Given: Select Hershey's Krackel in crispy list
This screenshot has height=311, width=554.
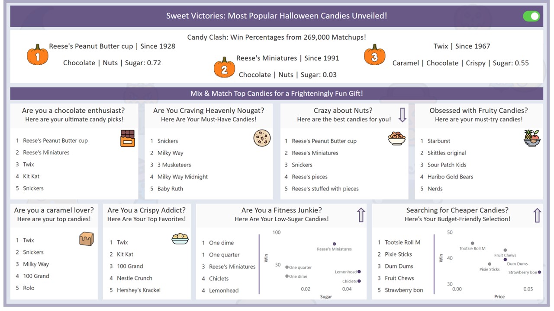Looking at the screenshot, I should (x=138, y=290).
